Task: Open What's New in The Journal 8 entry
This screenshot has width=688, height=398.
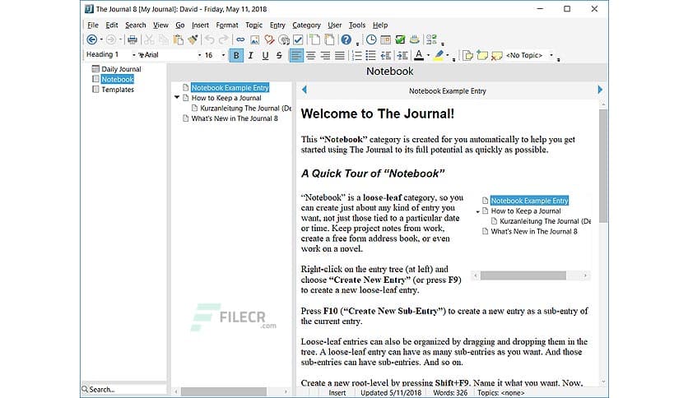Action: click(234, 118)
